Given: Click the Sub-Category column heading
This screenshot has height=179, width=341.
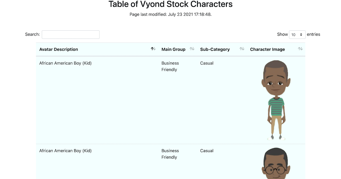Looking at the screenshot, I should tap(215, 49).
